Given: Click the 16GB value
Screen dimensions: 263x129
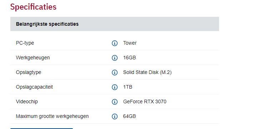Looking at the screenshot, I should coord(129,58).
